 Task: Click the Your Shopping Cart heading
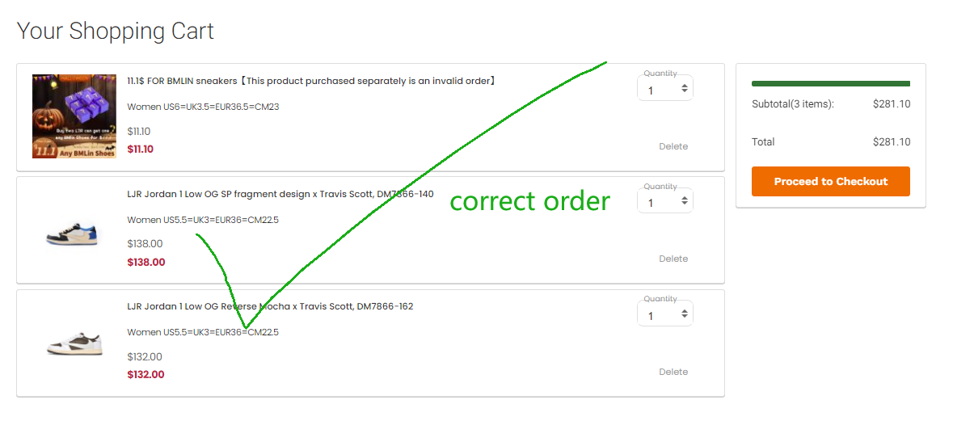click(116, 32)
